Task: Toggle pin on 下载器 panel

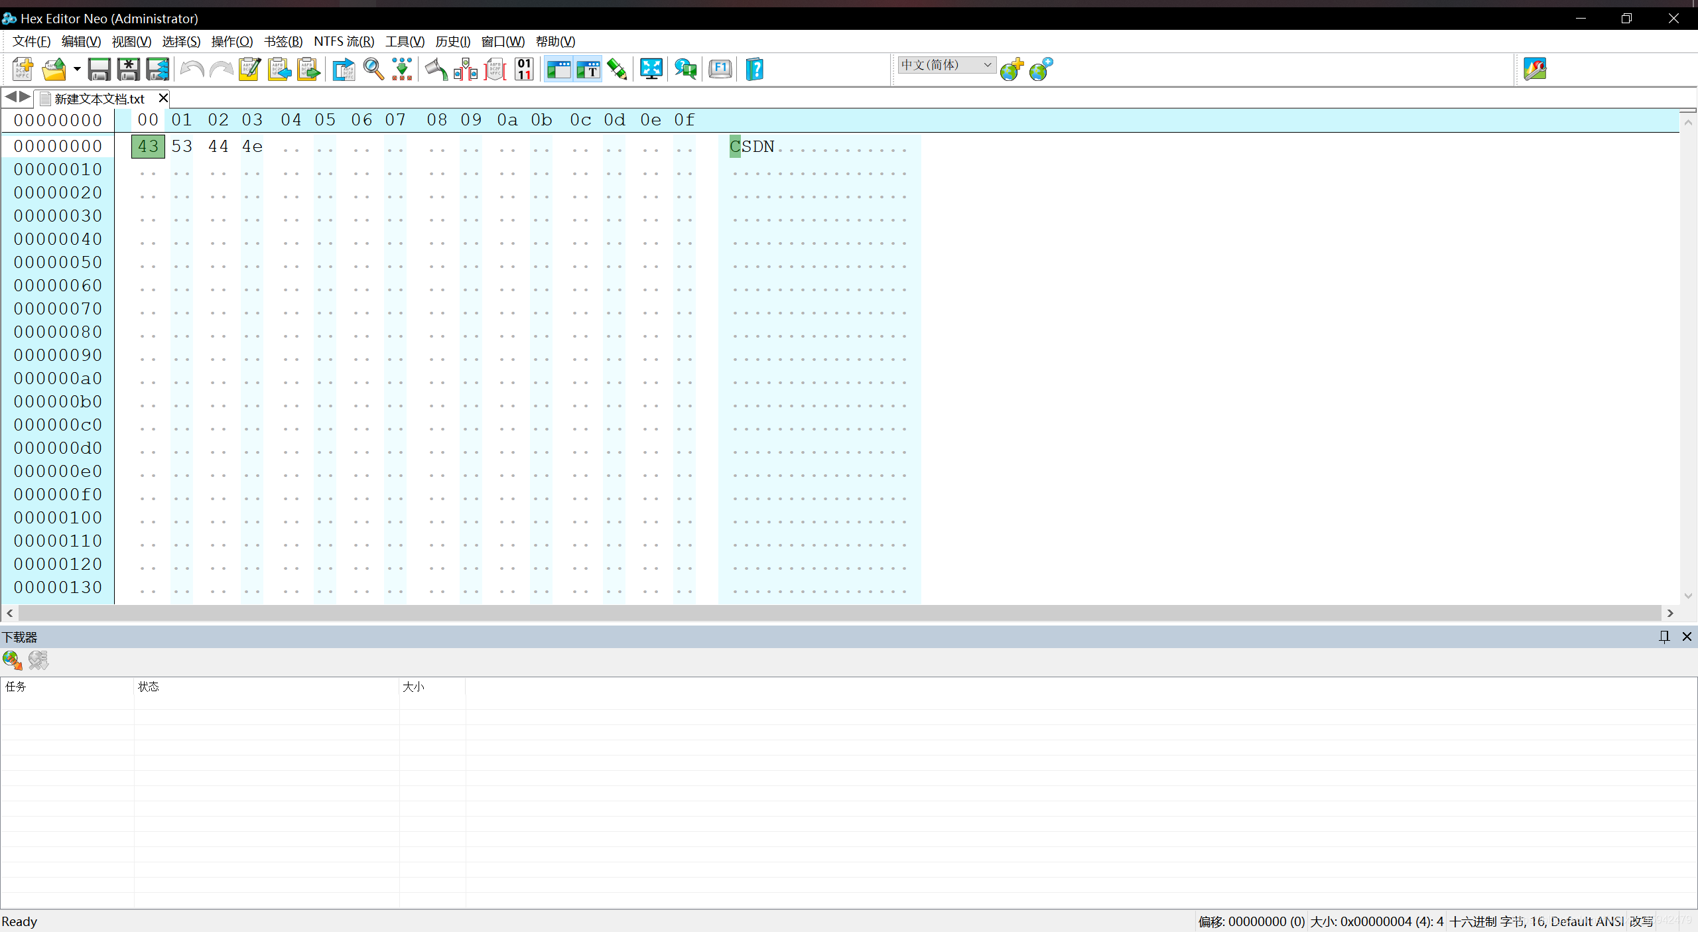Action: pos(1664,637)
